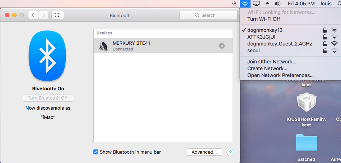Choose Join Other Network option
341x163 pixels.
[272, 62]
